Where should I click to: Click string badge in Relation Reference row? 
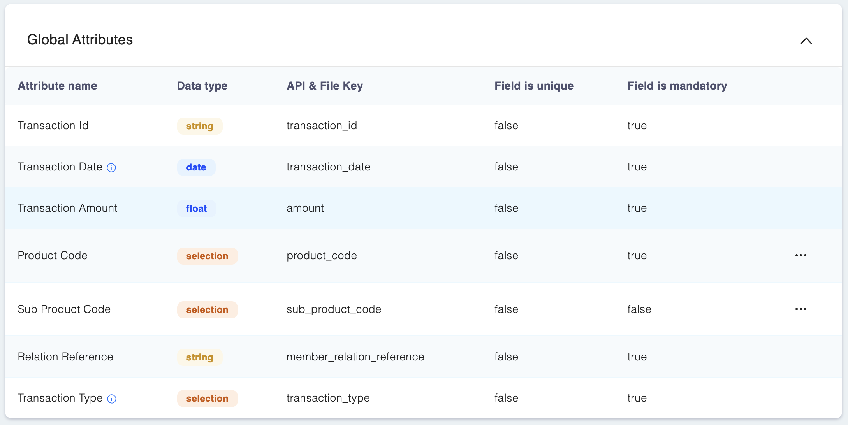(x=199, y=357)
